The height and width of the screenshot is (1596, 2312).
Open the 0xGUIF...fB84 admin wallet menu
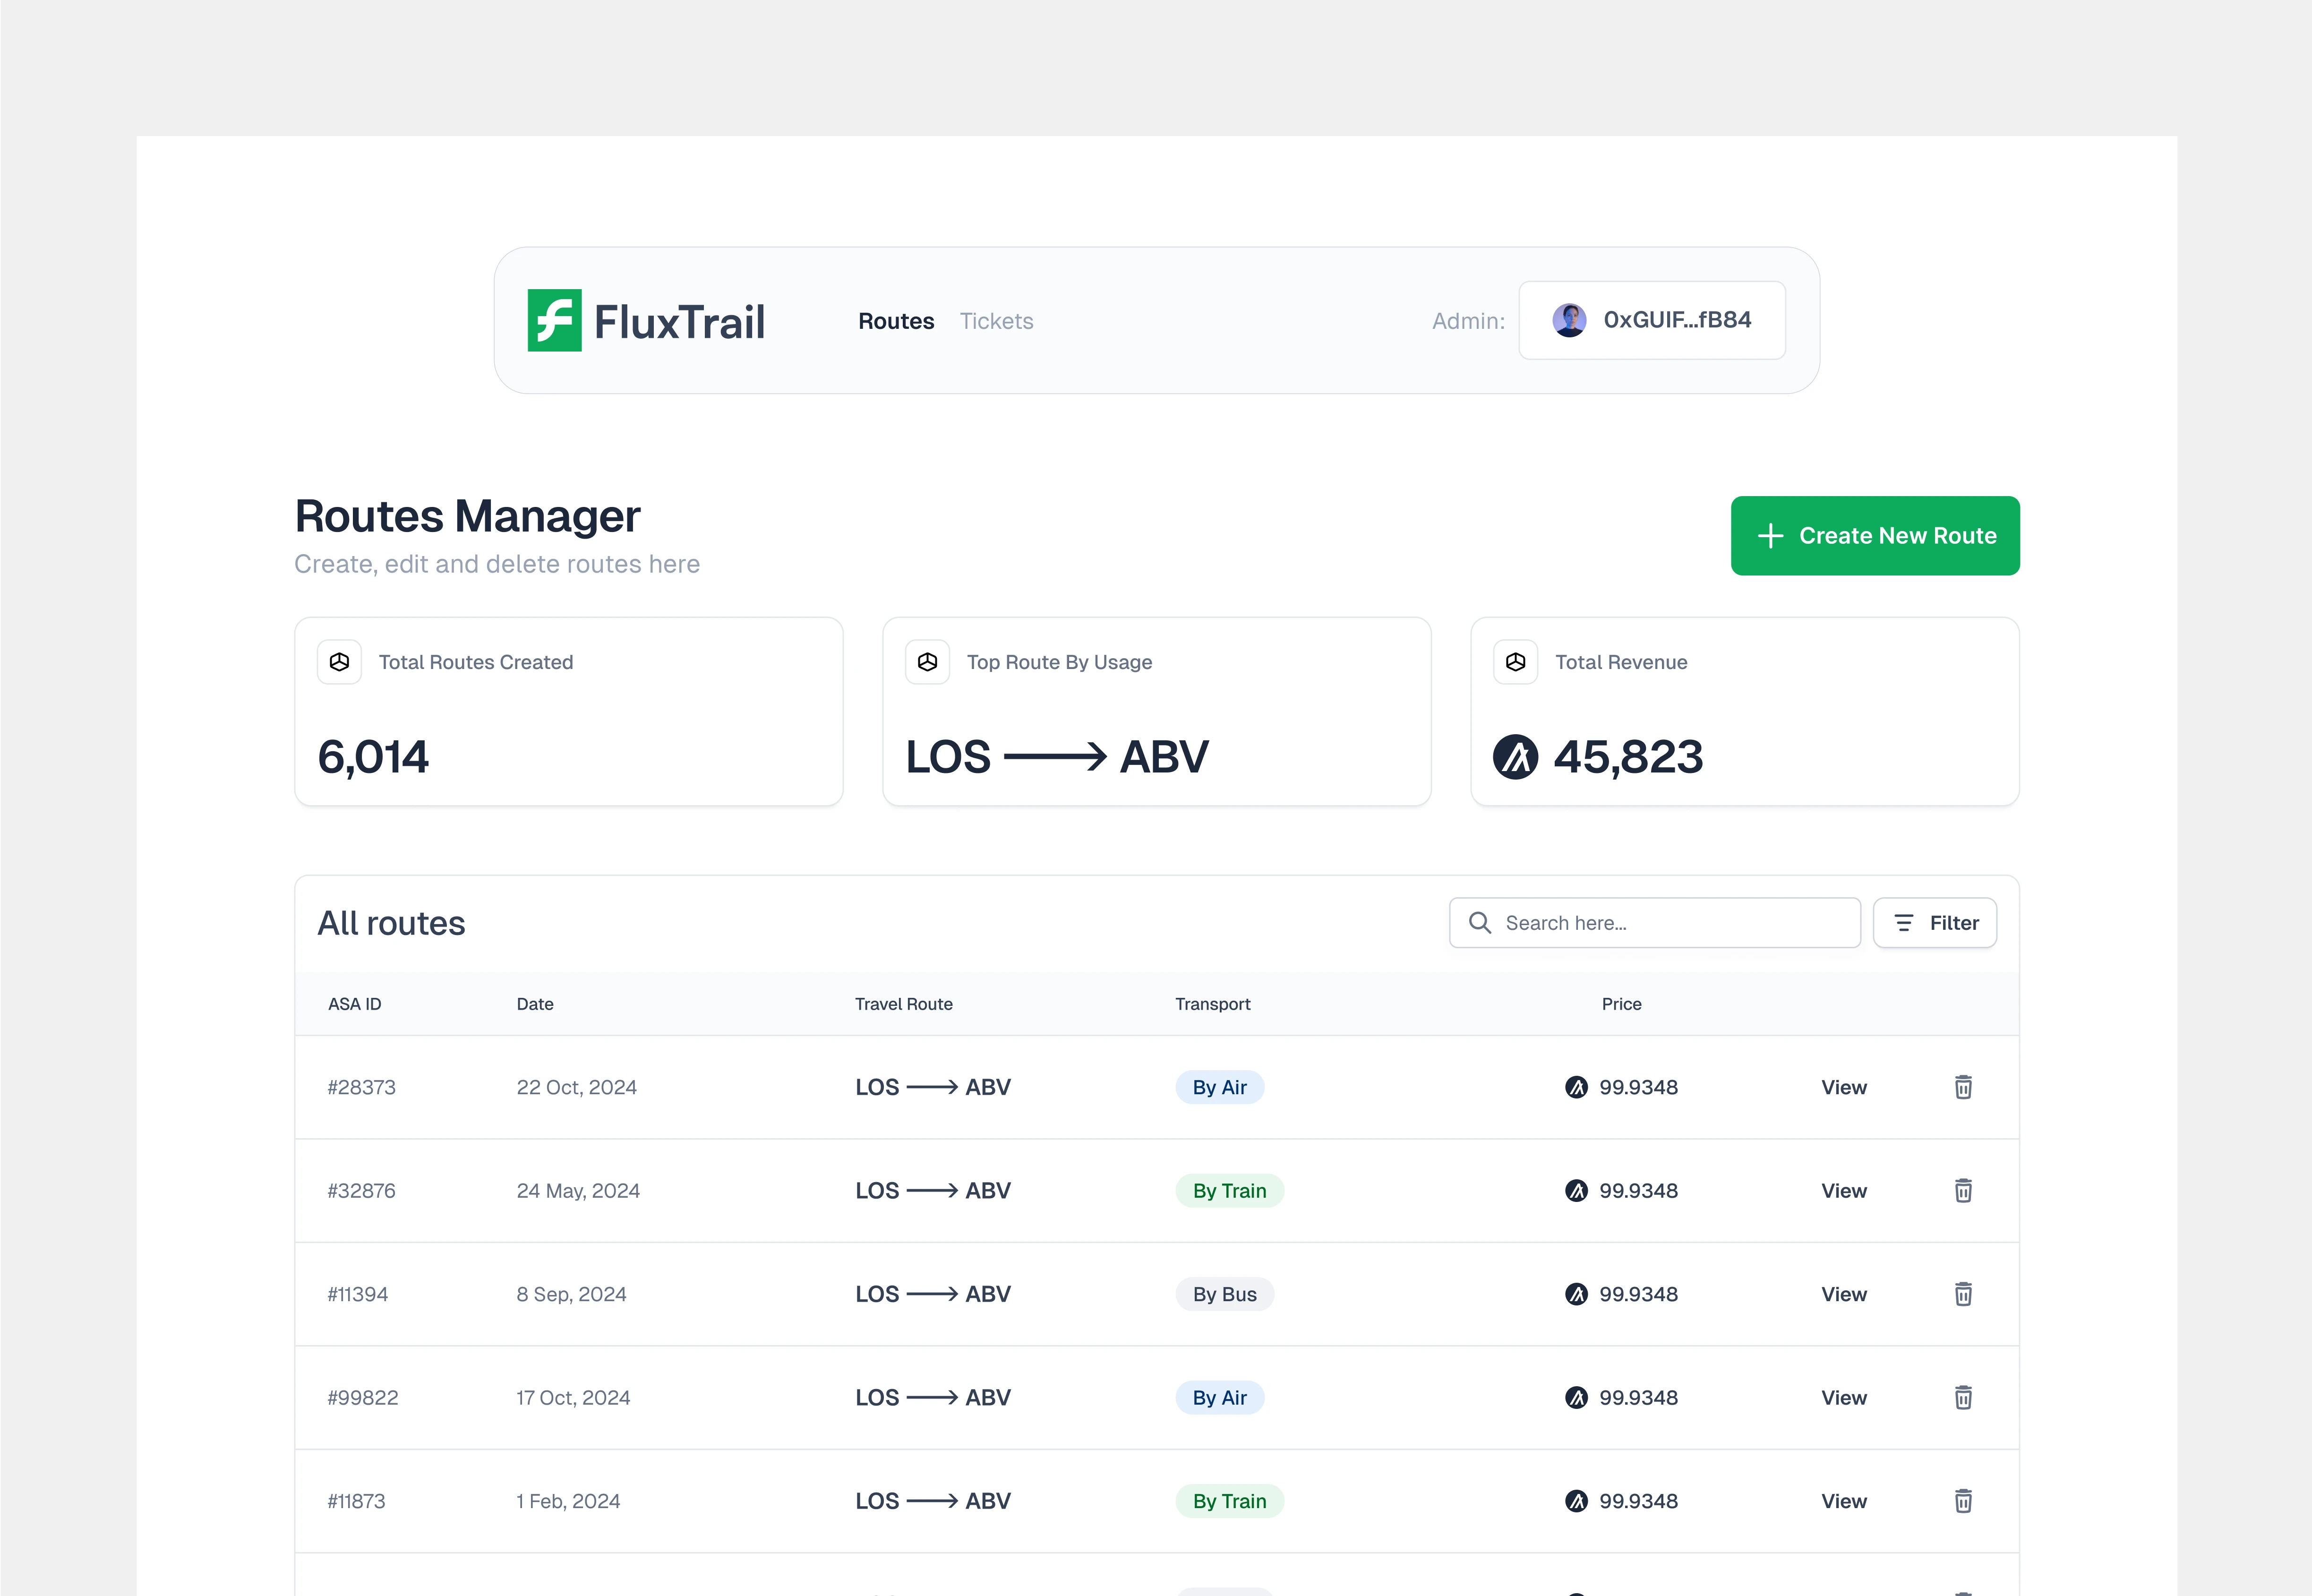click(1652, 320)
